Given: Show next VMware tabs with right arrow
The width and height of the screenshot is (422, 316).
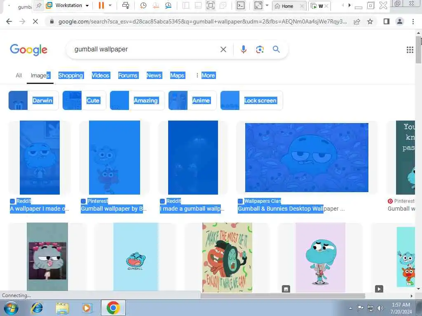Looking at the screenshot, I should tap(349, 5).
